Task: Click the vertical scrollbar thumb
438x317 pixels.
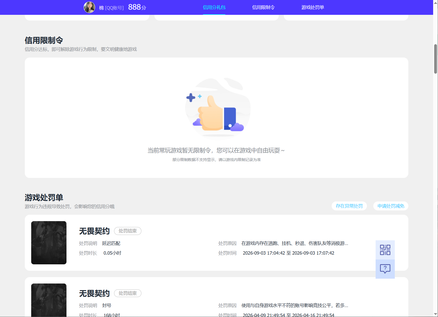Action: pyautogui.click(x=435, y=59)
